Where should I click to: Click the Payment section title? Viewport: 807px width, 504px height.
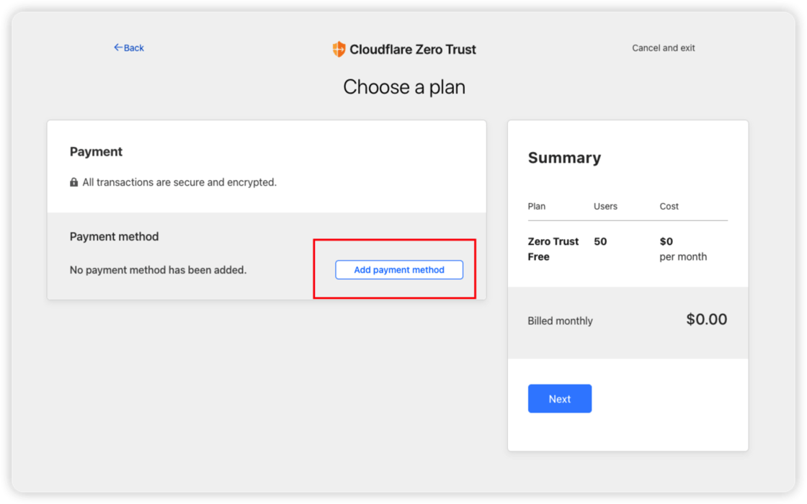pyautogui.click(x=96, y=151)
